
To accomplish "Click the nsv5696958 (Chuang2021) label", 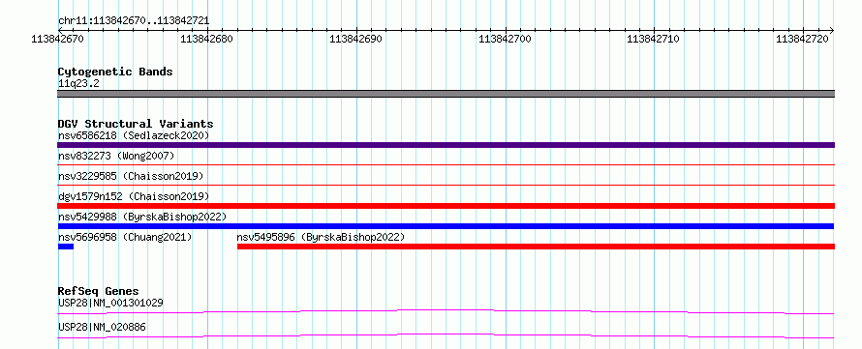I will coord(125,237).
